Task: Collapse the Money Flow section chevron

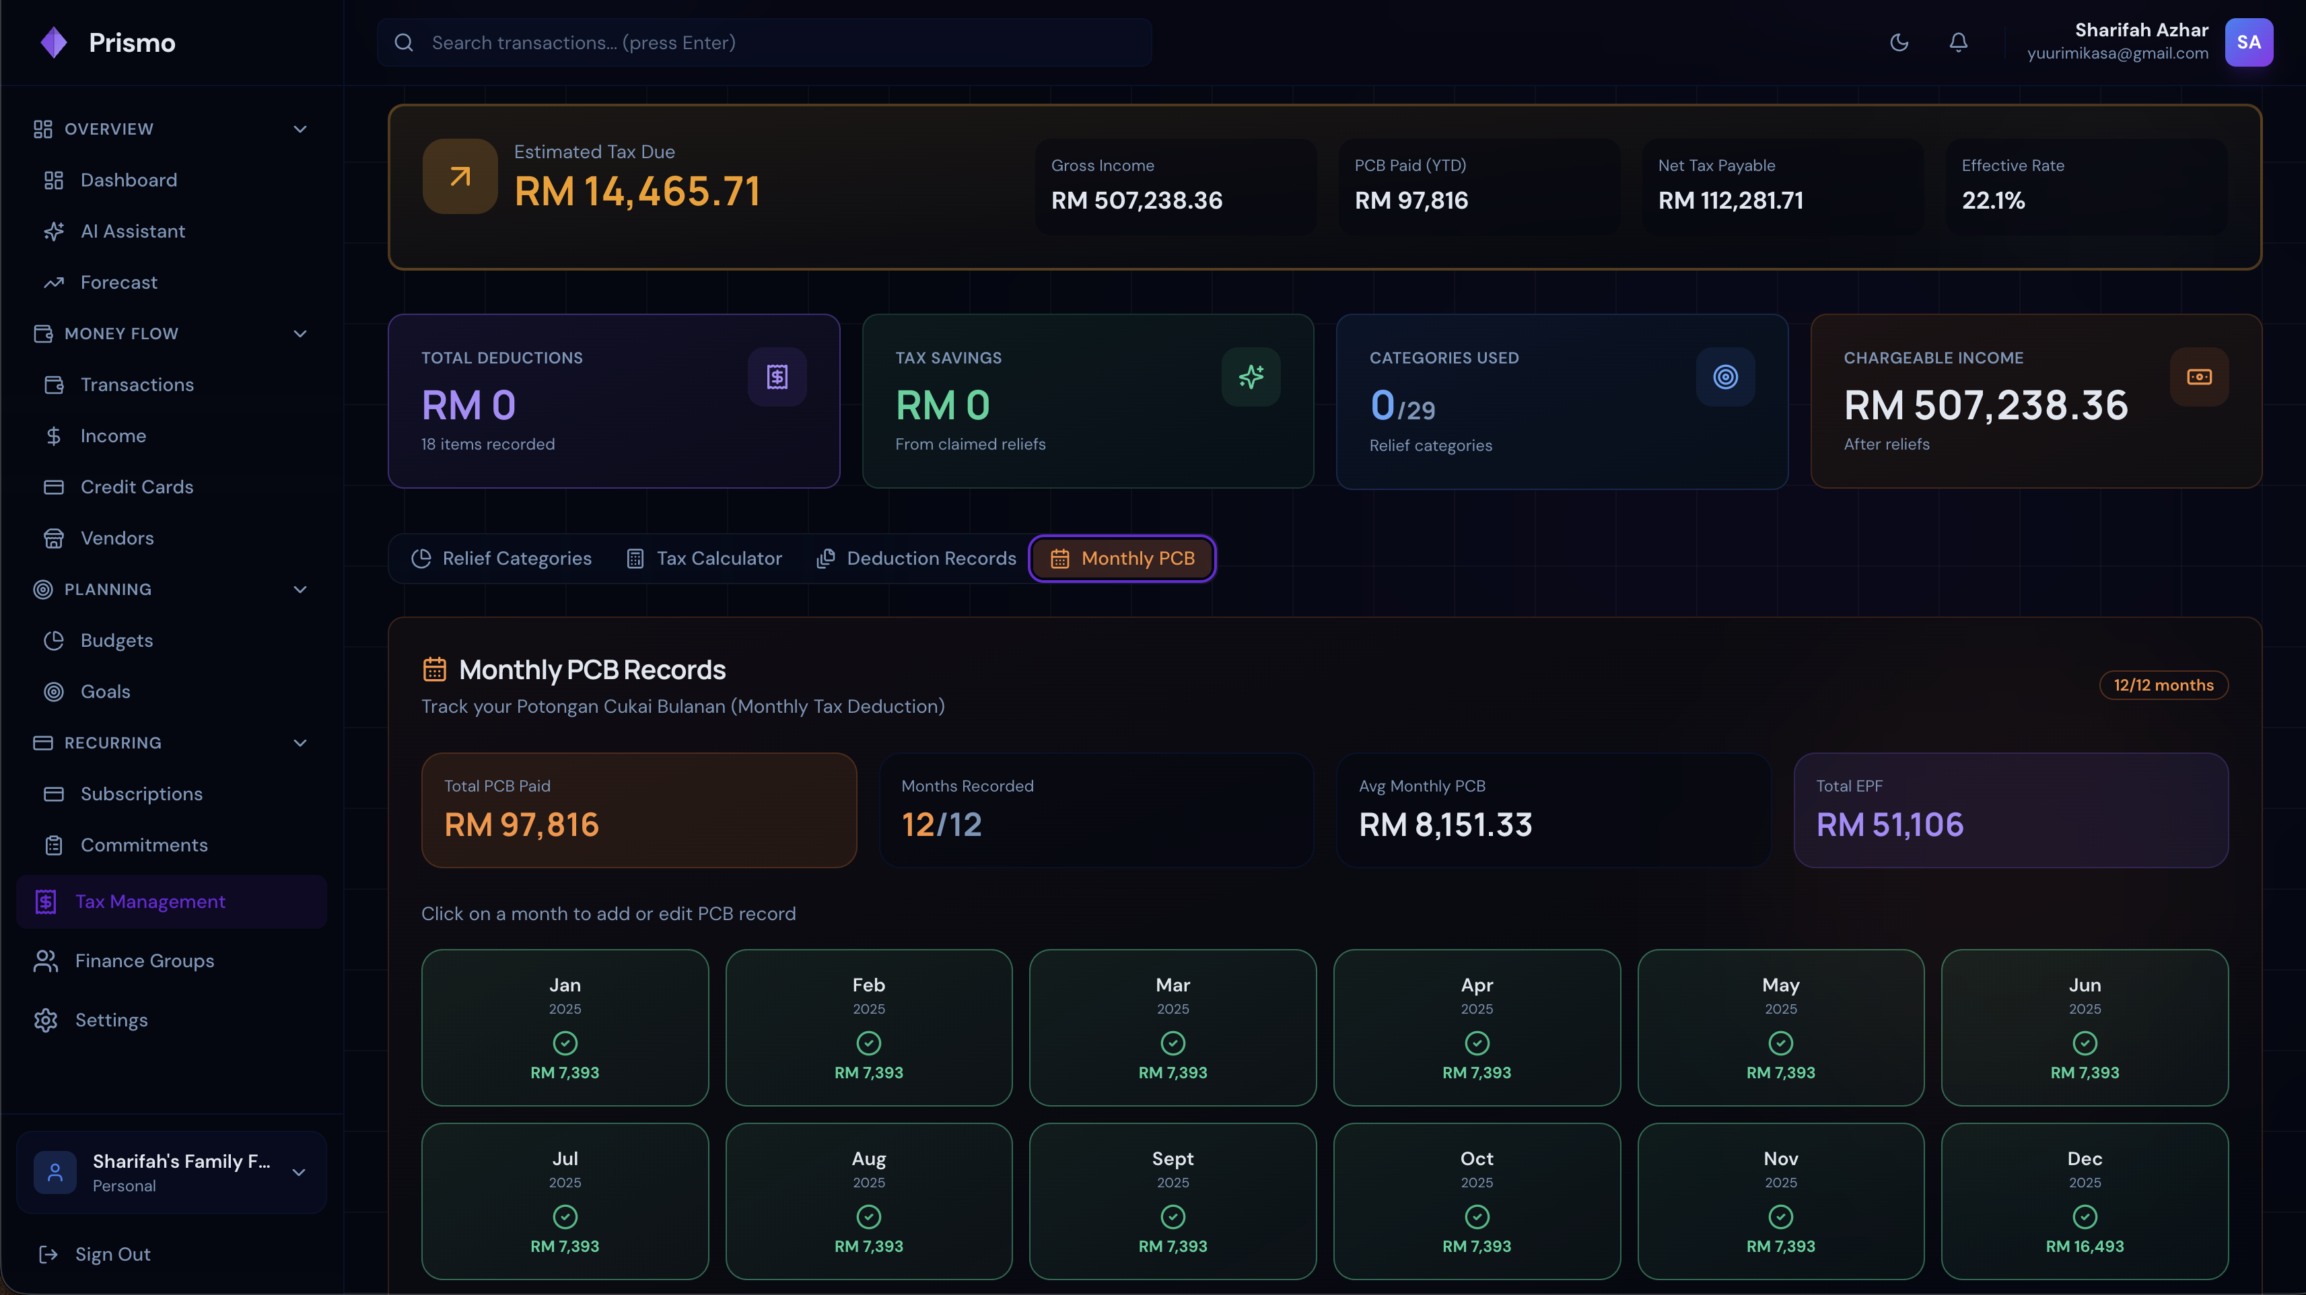Action: (x=300, y=334)
